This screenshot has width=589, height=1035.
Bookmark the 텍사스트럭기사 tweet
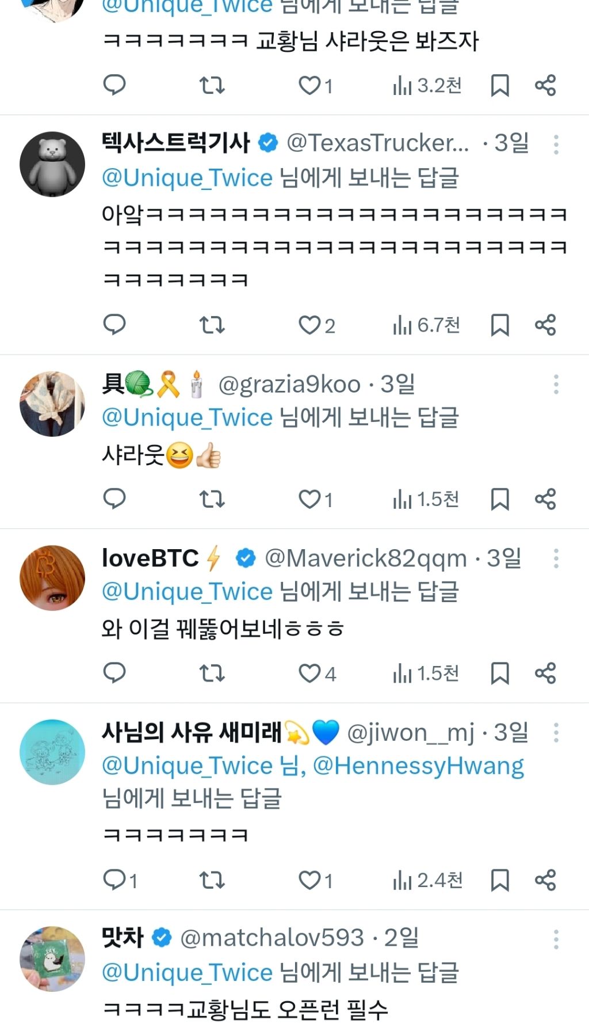click(x=499, y=325)
